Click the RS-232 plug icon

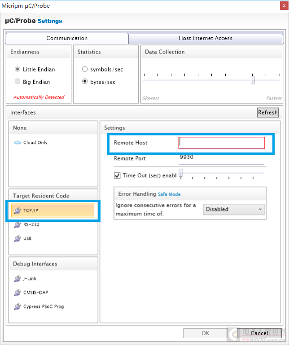pyautogui.click(x=18, y=224)
